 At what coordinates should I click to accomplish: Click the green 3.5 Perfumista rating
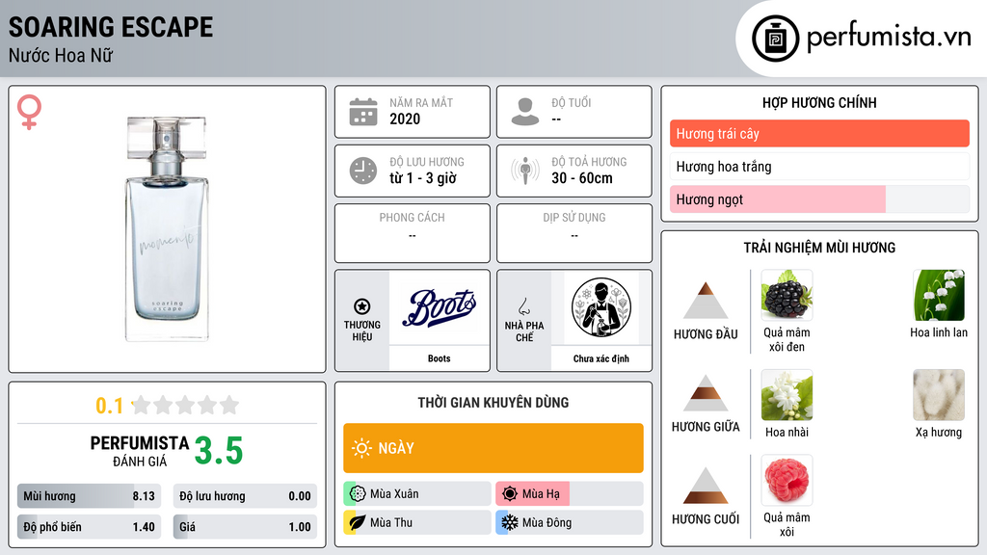[219, 451]
